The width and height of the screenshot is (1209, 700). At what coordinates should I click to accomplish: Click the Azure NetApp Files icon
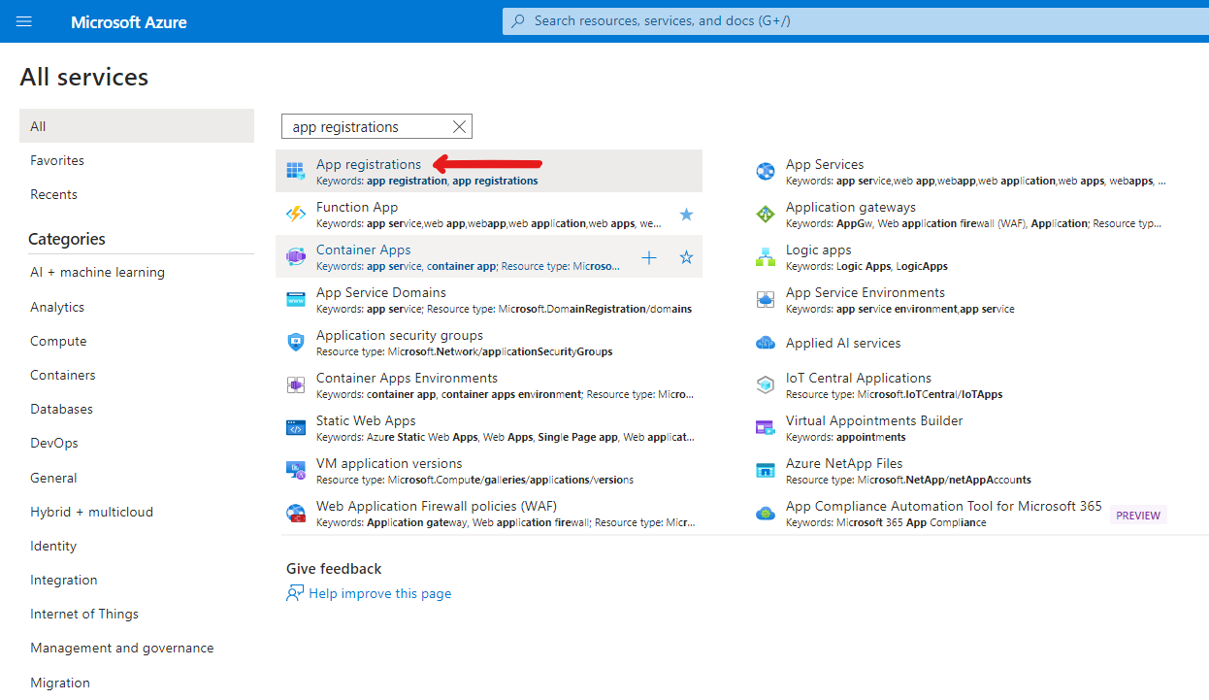(766, 471)
